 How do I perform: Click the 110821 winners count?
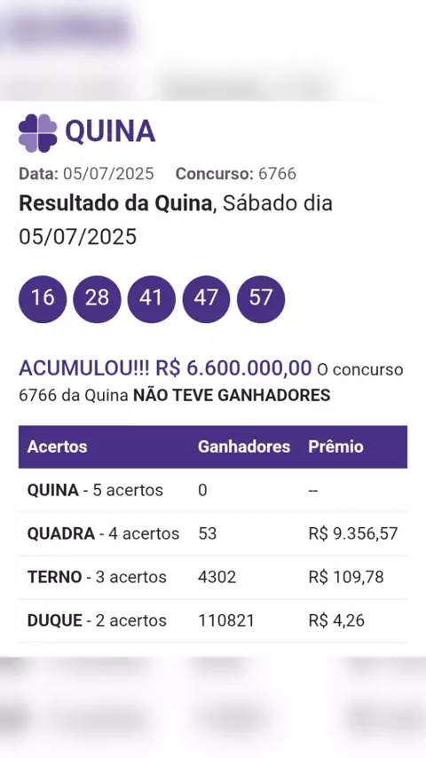225,620
